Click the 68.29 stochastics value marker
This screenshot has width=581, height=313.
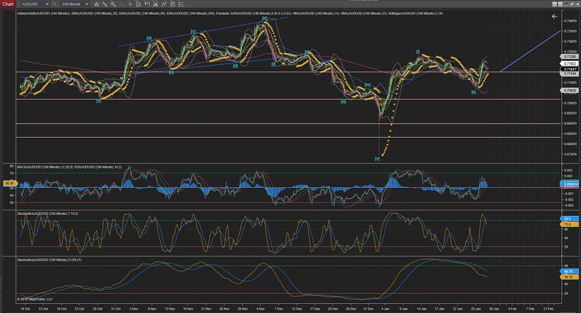[x=569, y=271]
